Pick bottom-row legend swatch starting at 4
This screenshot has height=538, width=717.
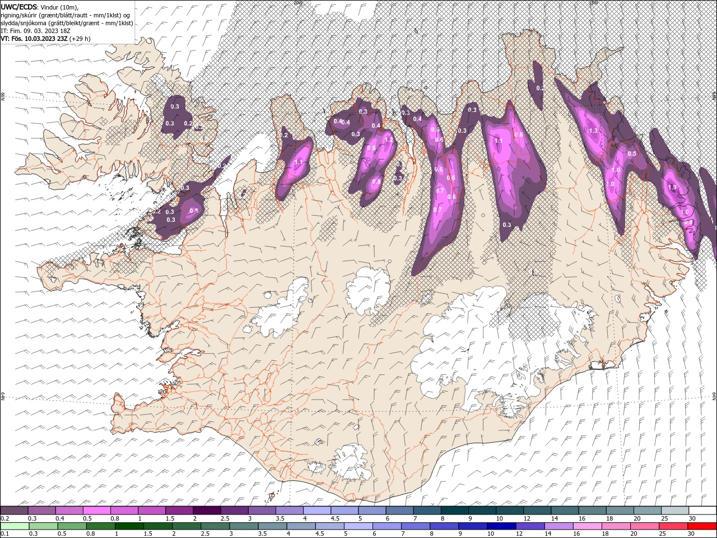tap(301, 526)
